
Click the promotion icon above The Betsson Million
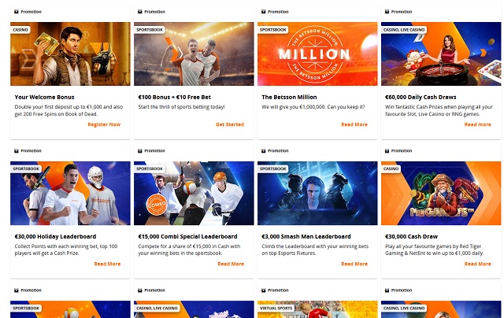coord(263,12)
